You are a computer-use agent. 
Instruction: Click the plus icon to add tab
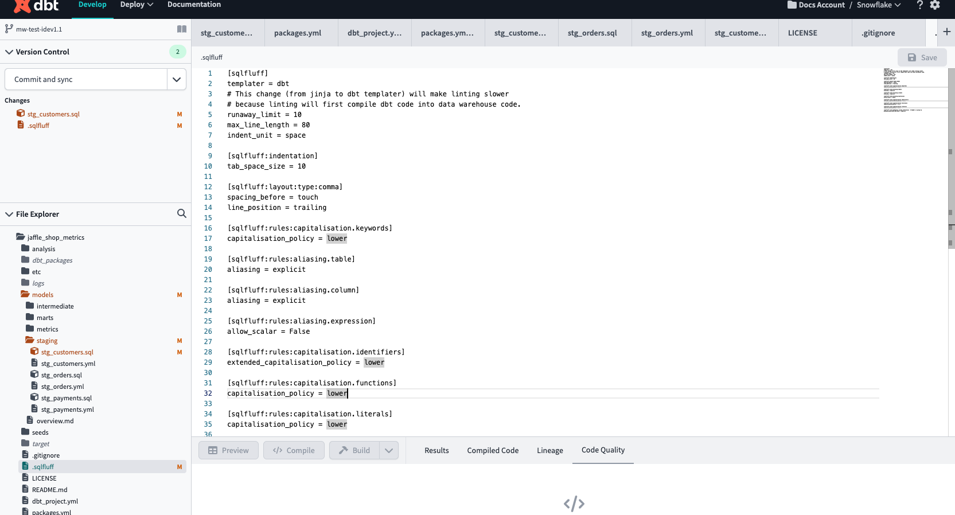946,32
